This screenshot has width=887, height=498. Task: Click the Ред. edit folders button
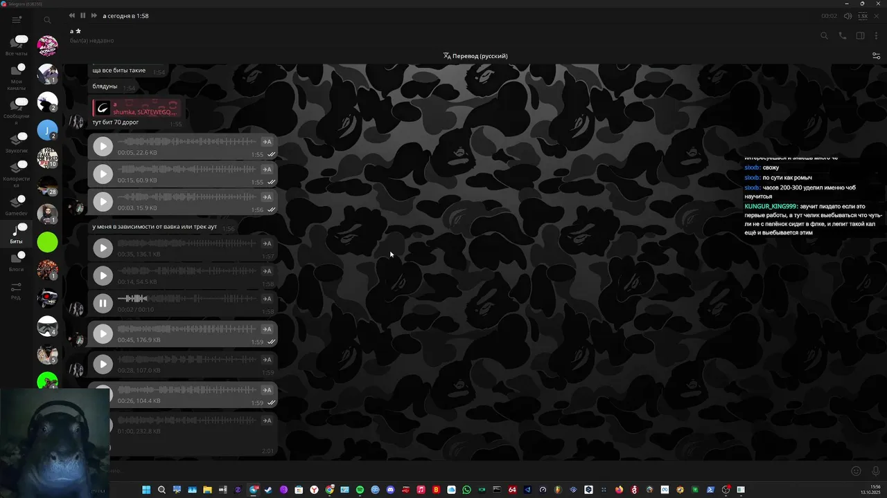[17, 290]
